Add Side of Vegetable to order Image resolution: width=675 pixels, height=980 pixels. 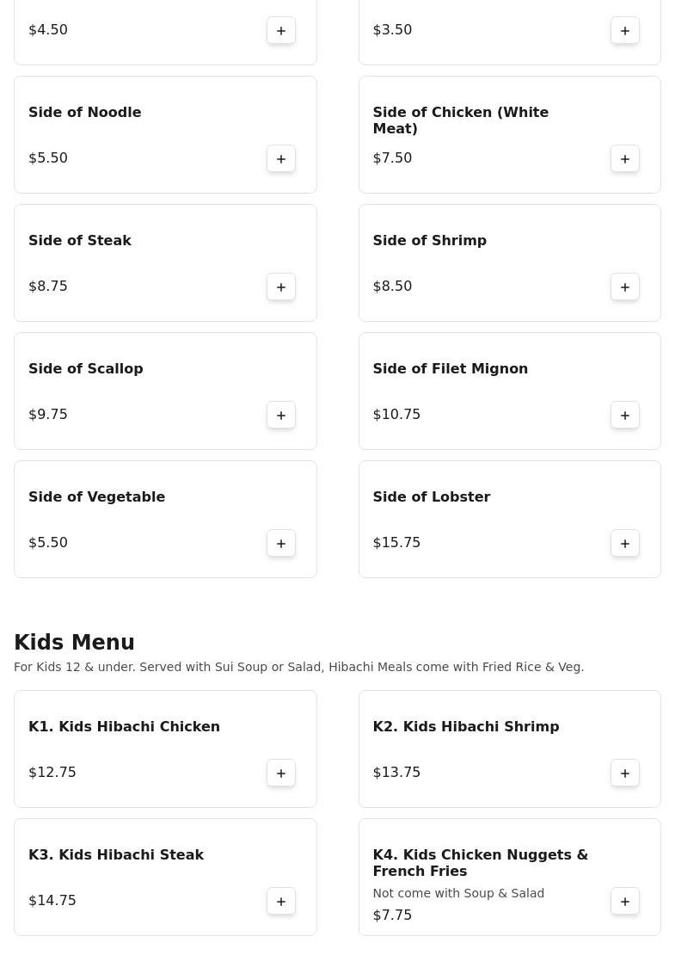[281, 543]
